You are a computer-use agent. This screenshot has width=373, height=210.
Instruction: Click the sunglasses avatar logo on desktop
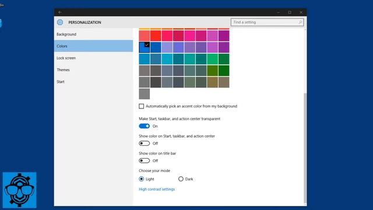[x=19, y=190]
